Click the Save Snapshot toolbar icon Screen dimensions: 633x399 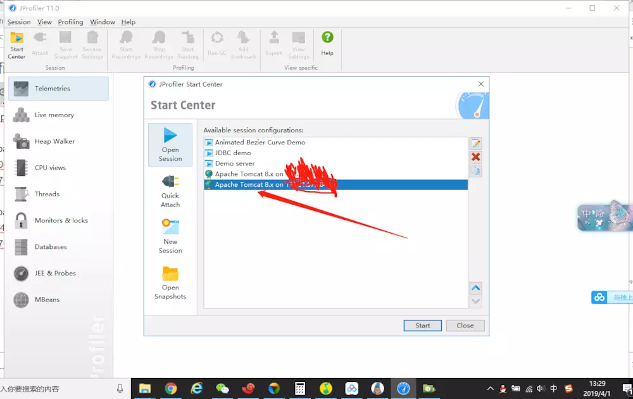point(65,45)
